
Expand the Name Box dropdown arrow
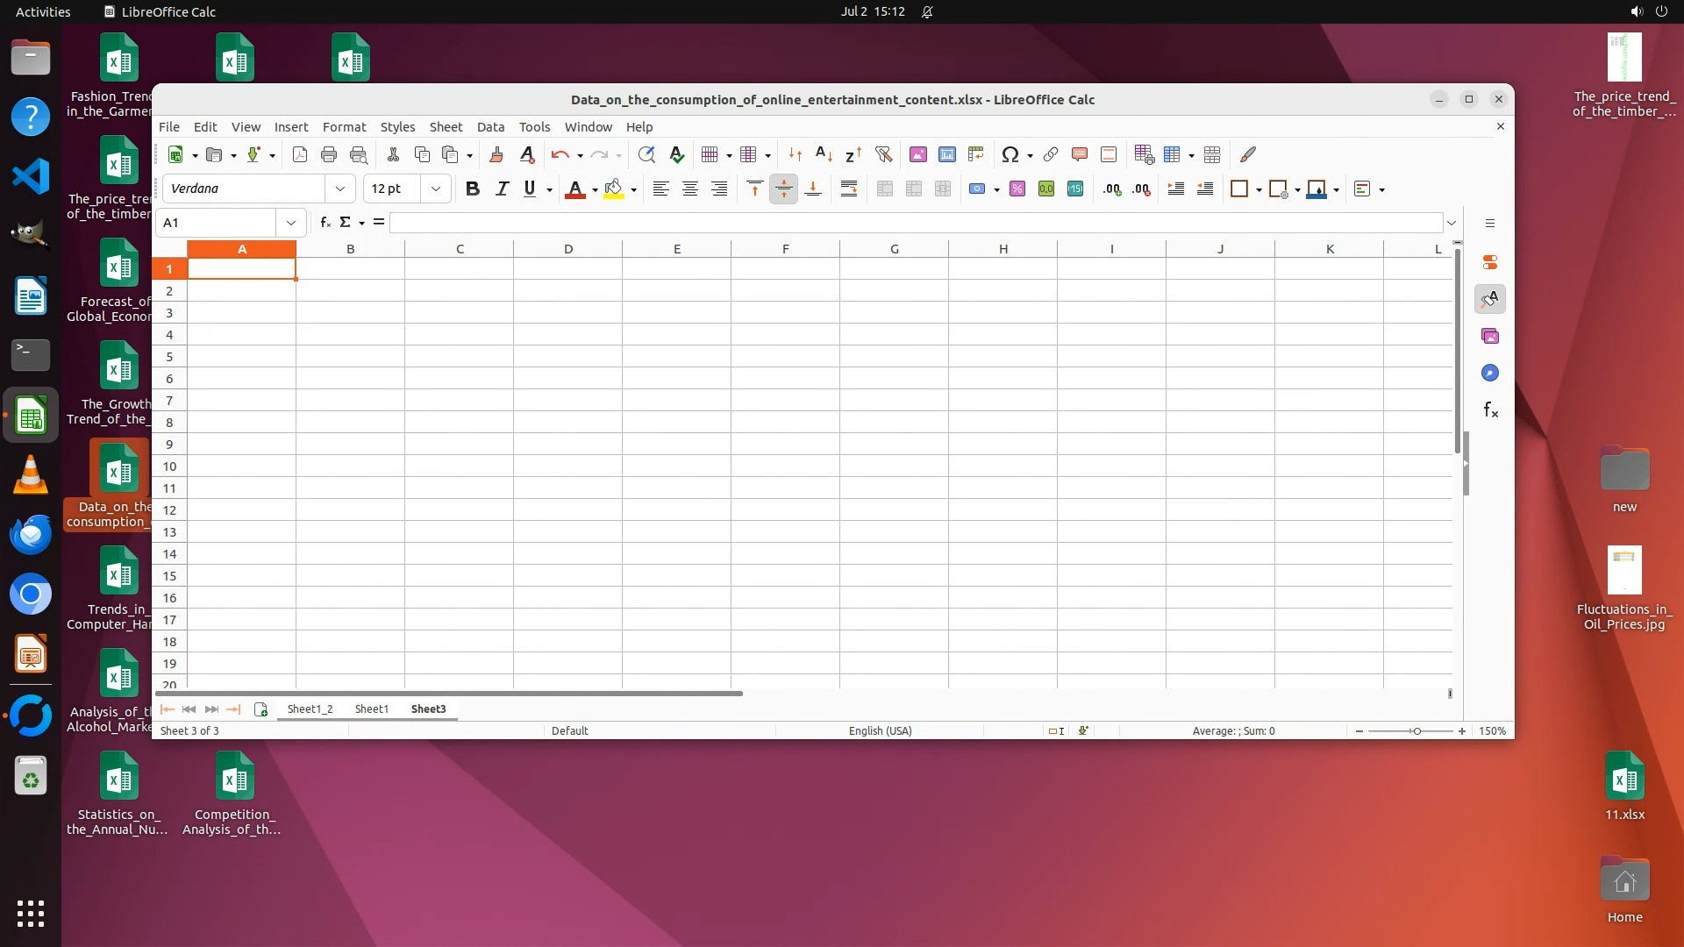(290, 223)
